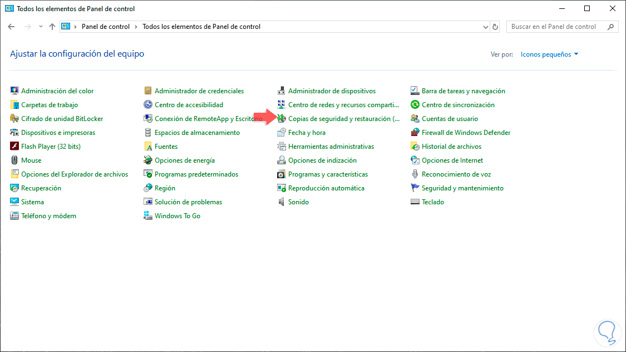This screenshot has width=626, height=352.
Task: Expand the Iconos pequeños view dropdown
Action: coord(549,54)
